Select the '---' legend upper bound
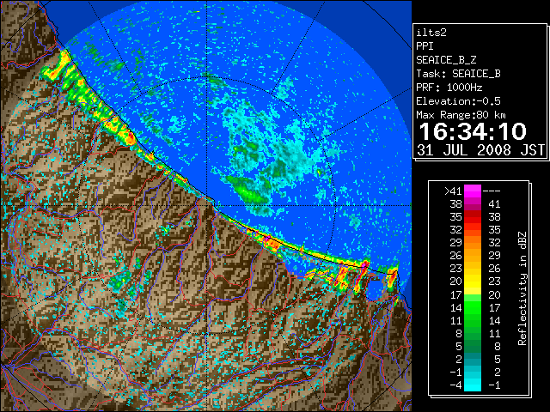Image resolution: width=550 pixels, height=412 pixels. (492, 191)
